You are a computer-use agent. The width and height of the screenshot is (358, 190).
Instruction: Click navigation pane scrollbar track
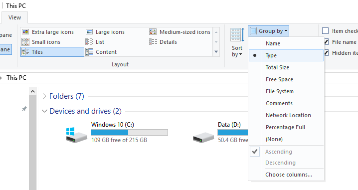32,143
